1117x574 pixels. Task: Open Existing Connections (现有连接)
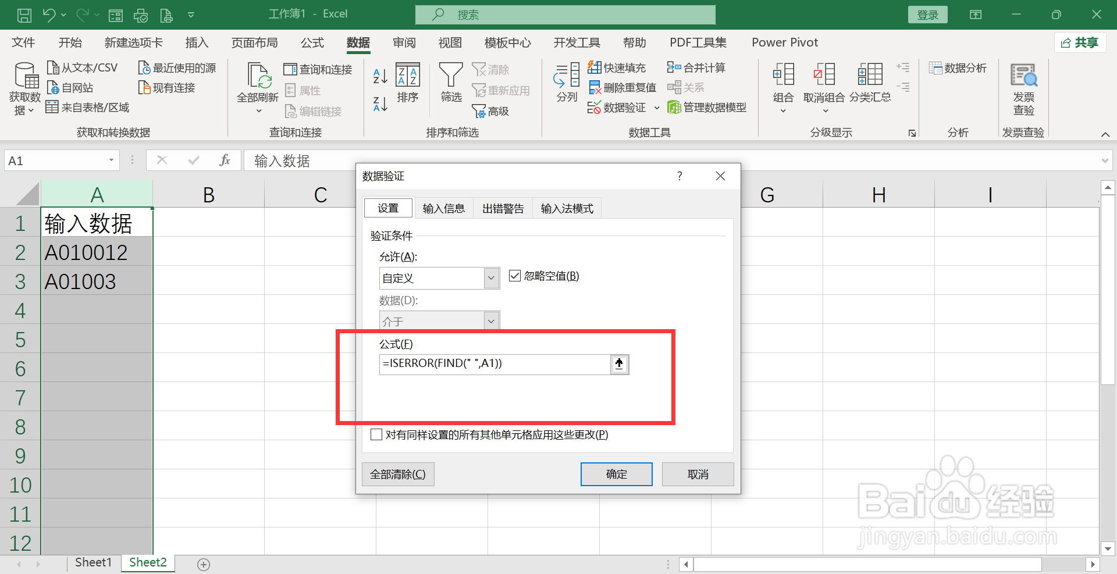pos(166,88)
